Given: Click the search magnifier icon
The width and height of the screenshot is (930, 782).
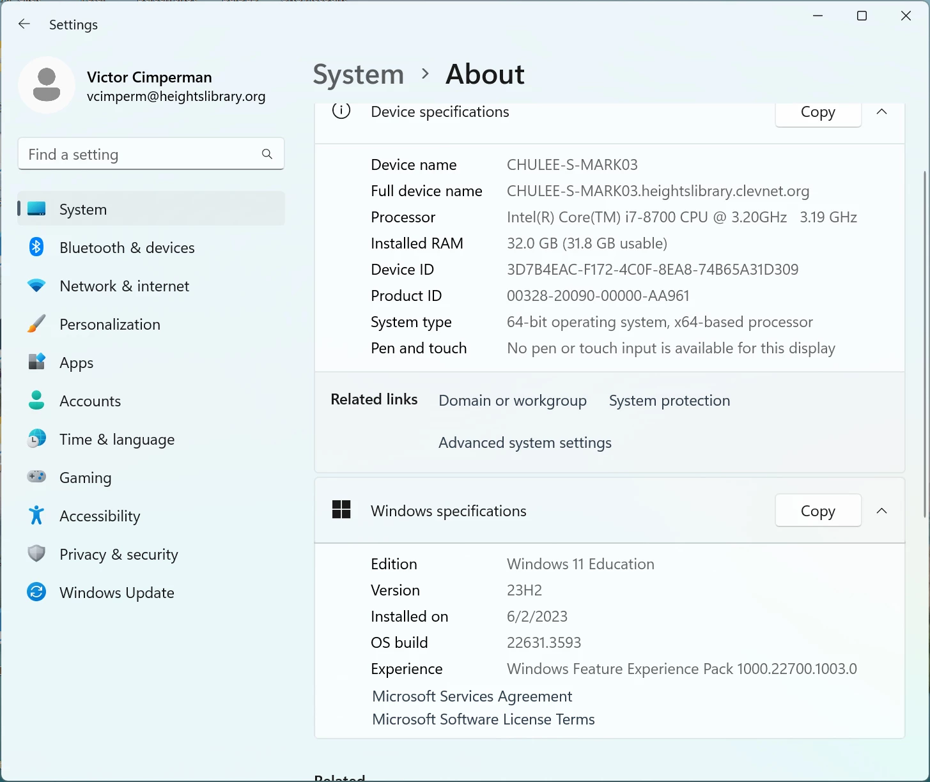Looking at the screenshot, I should point(267,154).
